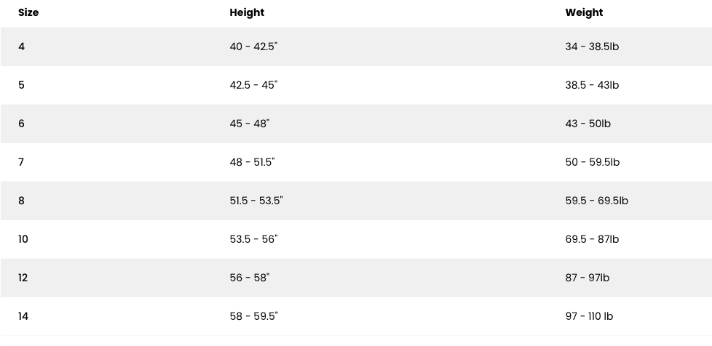The height and width of the screenshot is (346, 712).
Task: Click the Height column header
Action: point(247,12)
